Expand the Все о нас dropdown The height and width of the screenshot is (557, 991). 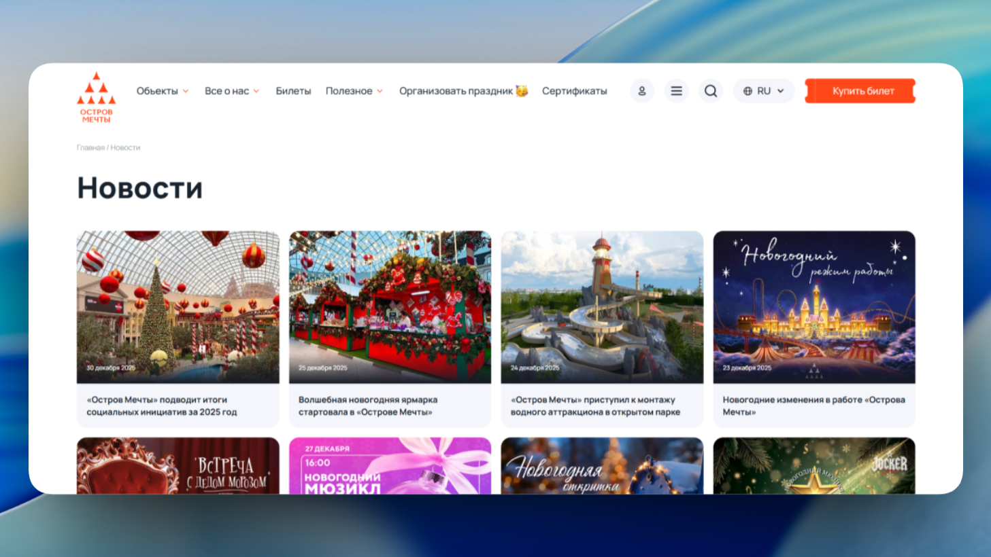pos(232,91)
